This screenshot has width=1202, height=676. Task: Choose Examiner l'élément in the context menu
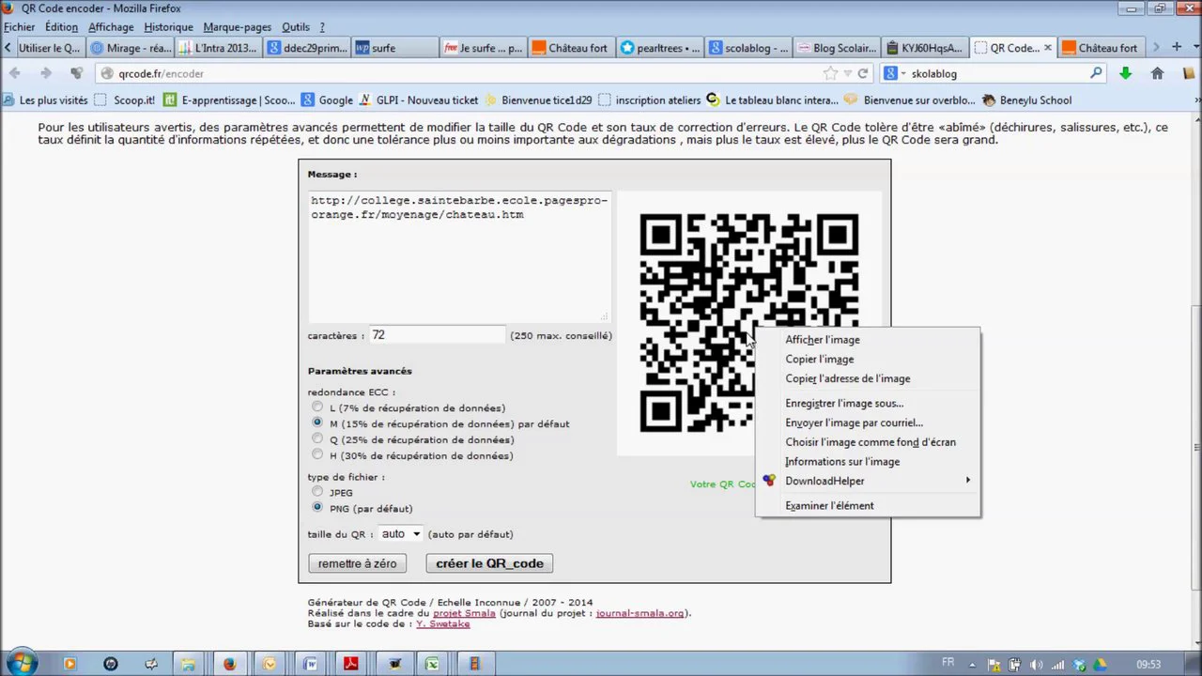point(829,505)
